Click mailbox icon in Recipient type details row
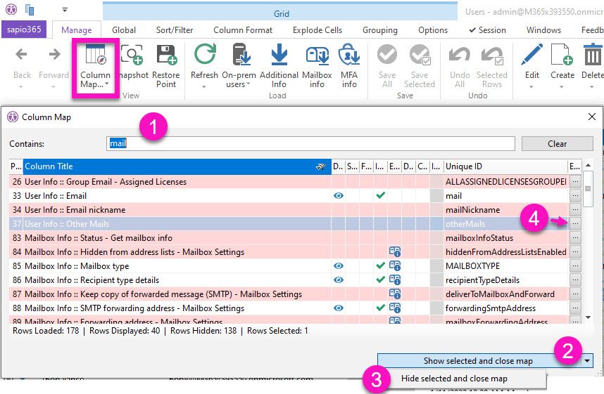The image size is (604, 394). pos(395,280)
